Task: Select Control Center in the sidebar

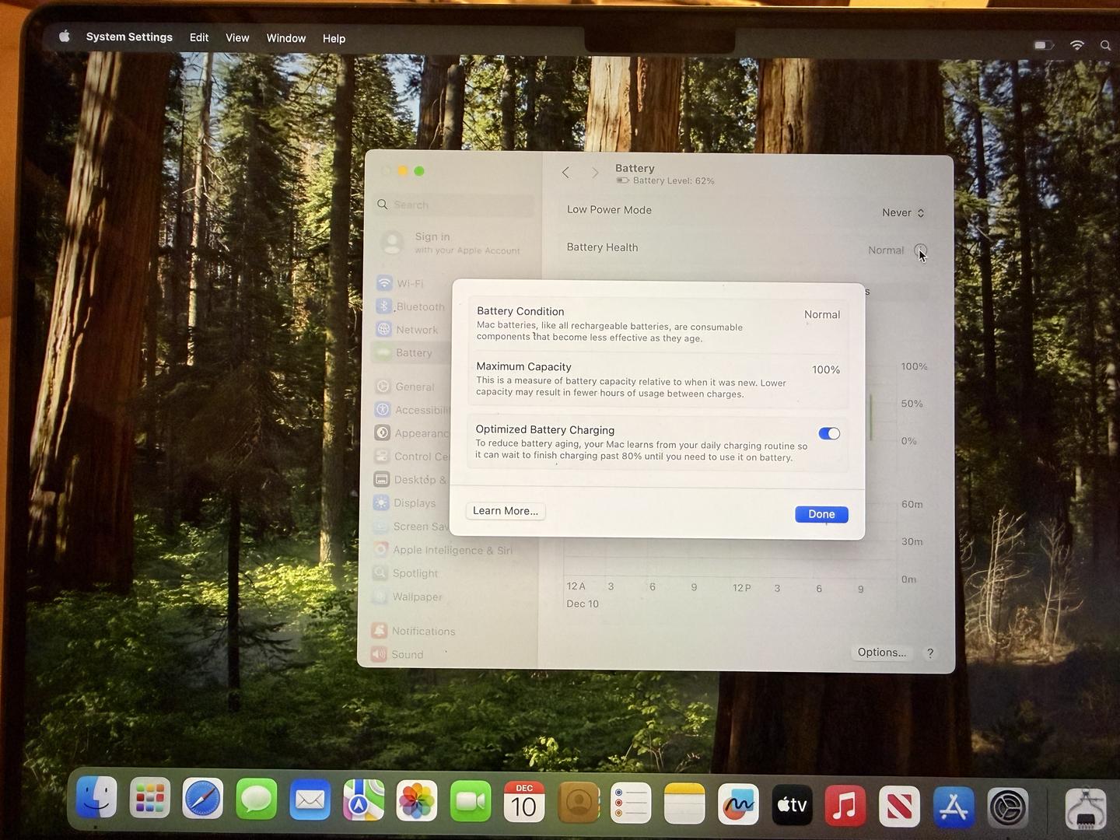Action: pos(412,457)
